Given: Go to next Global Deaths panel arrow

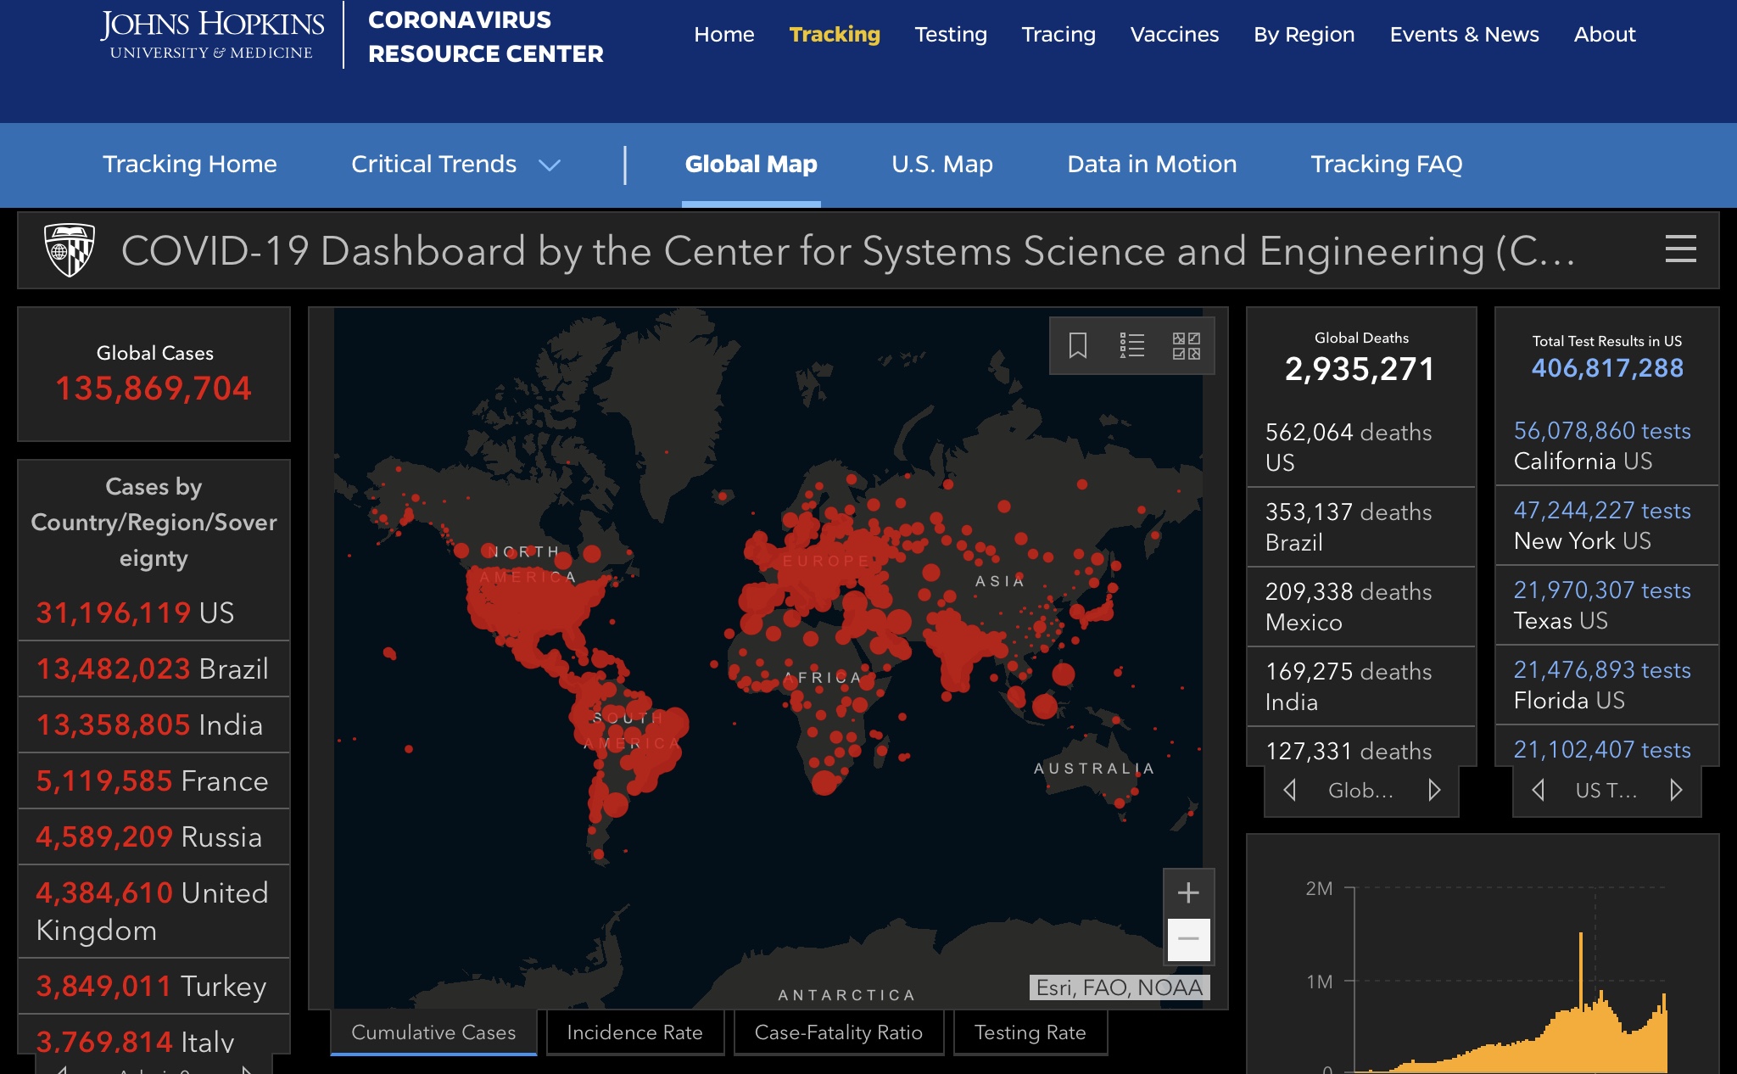Looking at the screenshot, I should 1434,791.
